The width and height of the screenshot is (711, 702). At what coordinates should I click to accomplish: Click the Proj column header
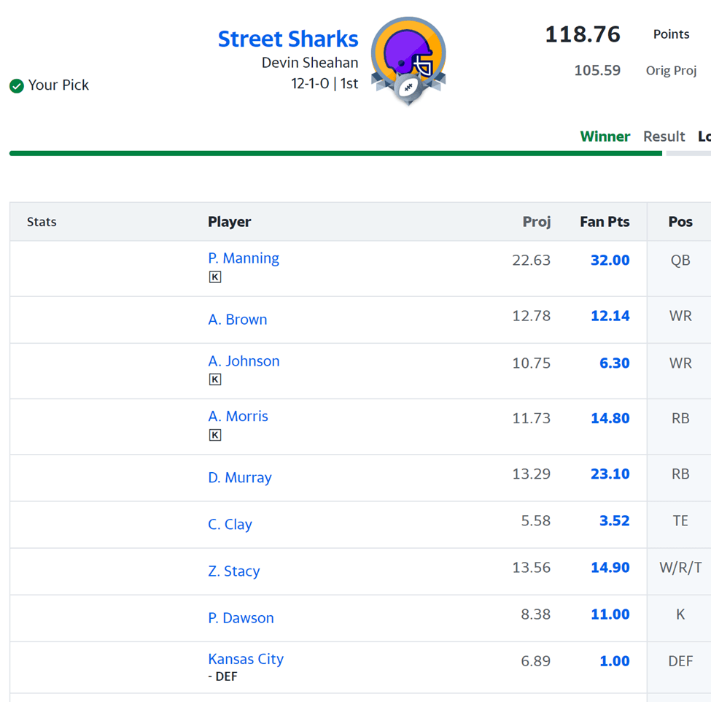click(536, 222)
